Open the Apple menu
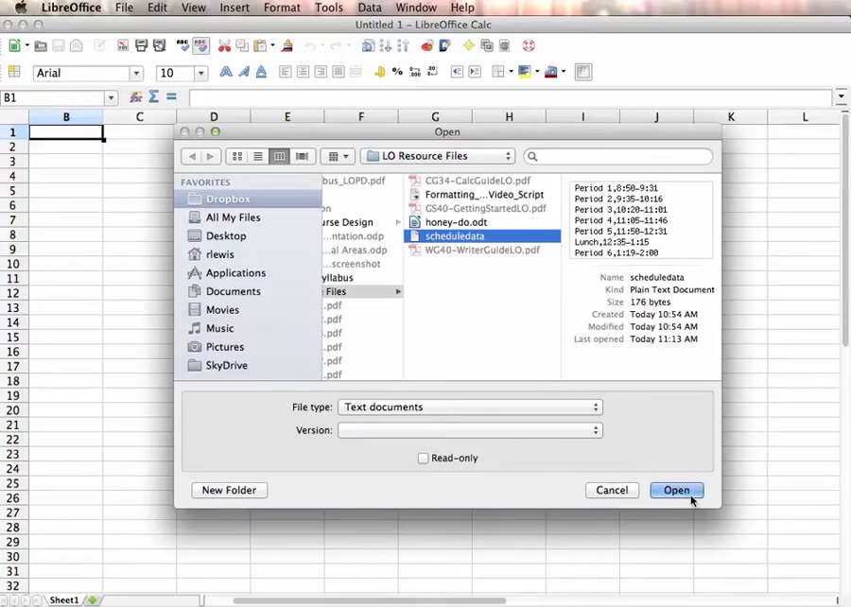This screenshot has width=851, height=607. click(20, 7)
